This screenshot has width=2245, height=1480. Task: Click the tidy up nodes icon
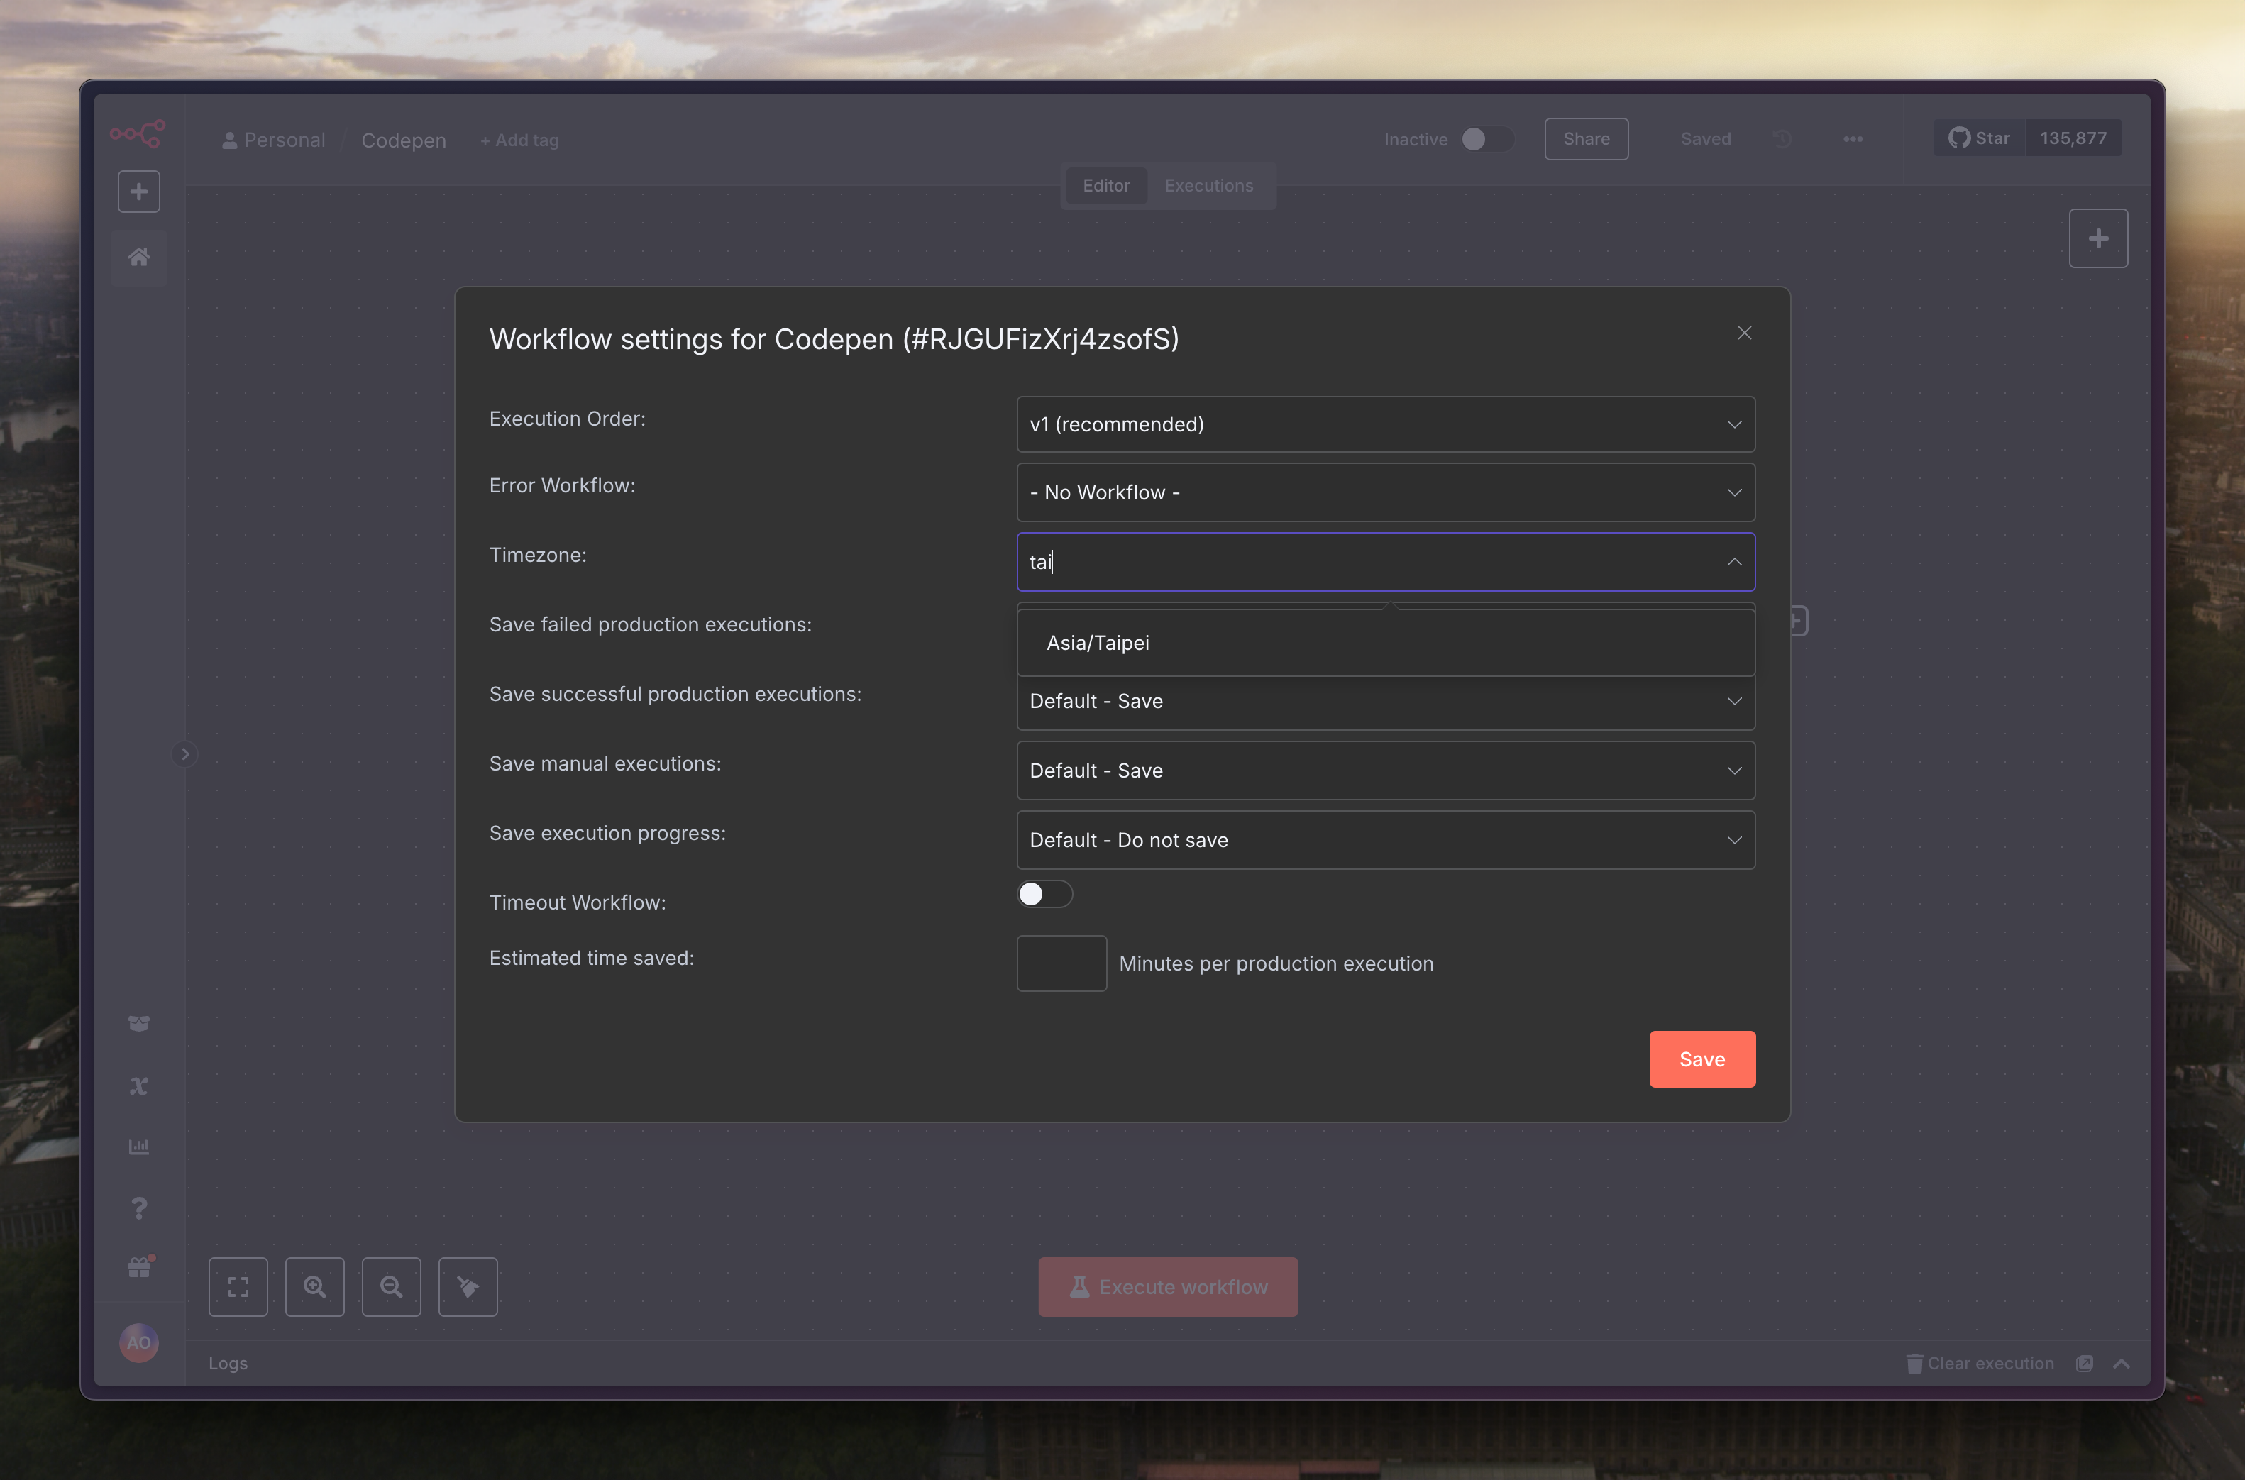click(x=467, y=1286)
